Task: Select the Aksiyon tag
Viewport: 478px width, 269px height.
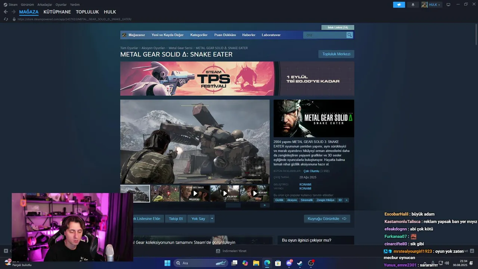Action: click(292, 200)
